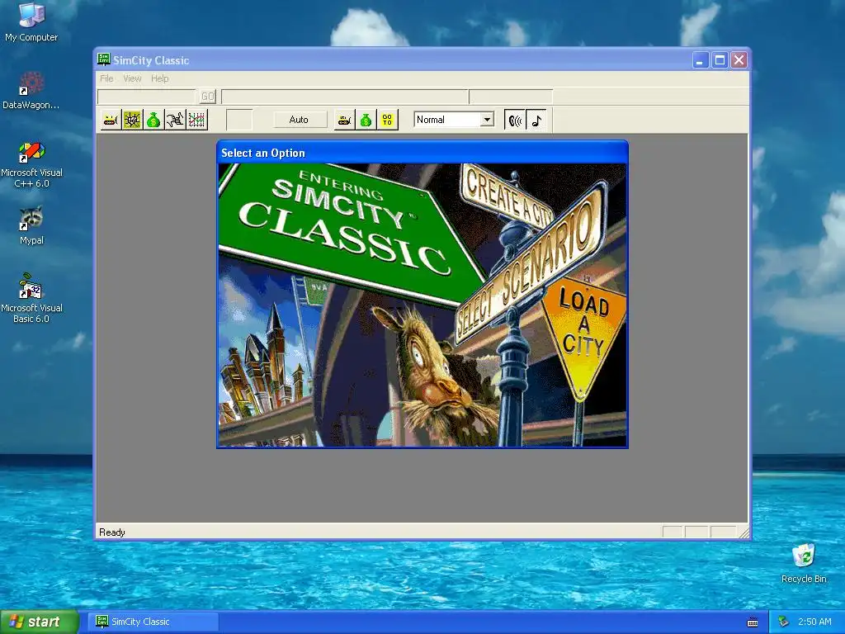Click the input field left of GO
Screen dimensions: 845x634
click(147, 97)
